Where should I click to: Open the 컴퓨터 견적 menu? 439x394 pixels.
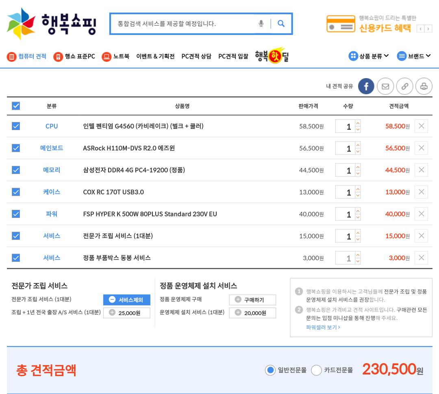pos(26,56)
